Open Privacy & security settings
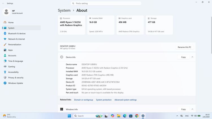 pos(21,78)
